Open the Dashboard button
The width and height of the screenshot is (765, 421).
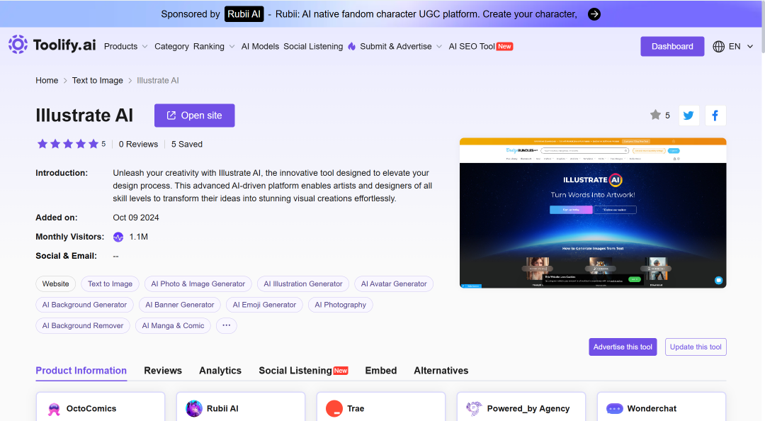coord(672,46)
